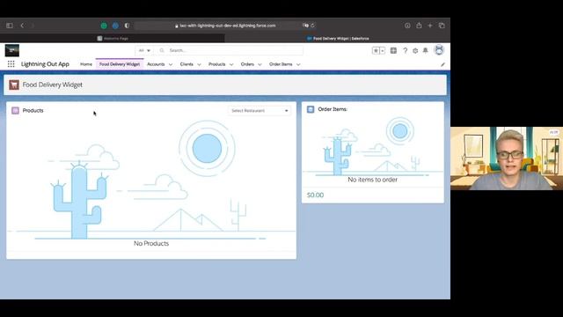Expand the Clients tab chevron
The height and width of the screenshot is (317, 563).
(x=200, y=64)
